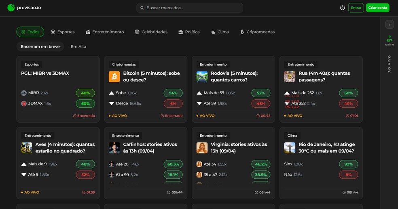
Task: Click the previsao.io logo icon
Action: pyautogui.click(x=11, y=8)
